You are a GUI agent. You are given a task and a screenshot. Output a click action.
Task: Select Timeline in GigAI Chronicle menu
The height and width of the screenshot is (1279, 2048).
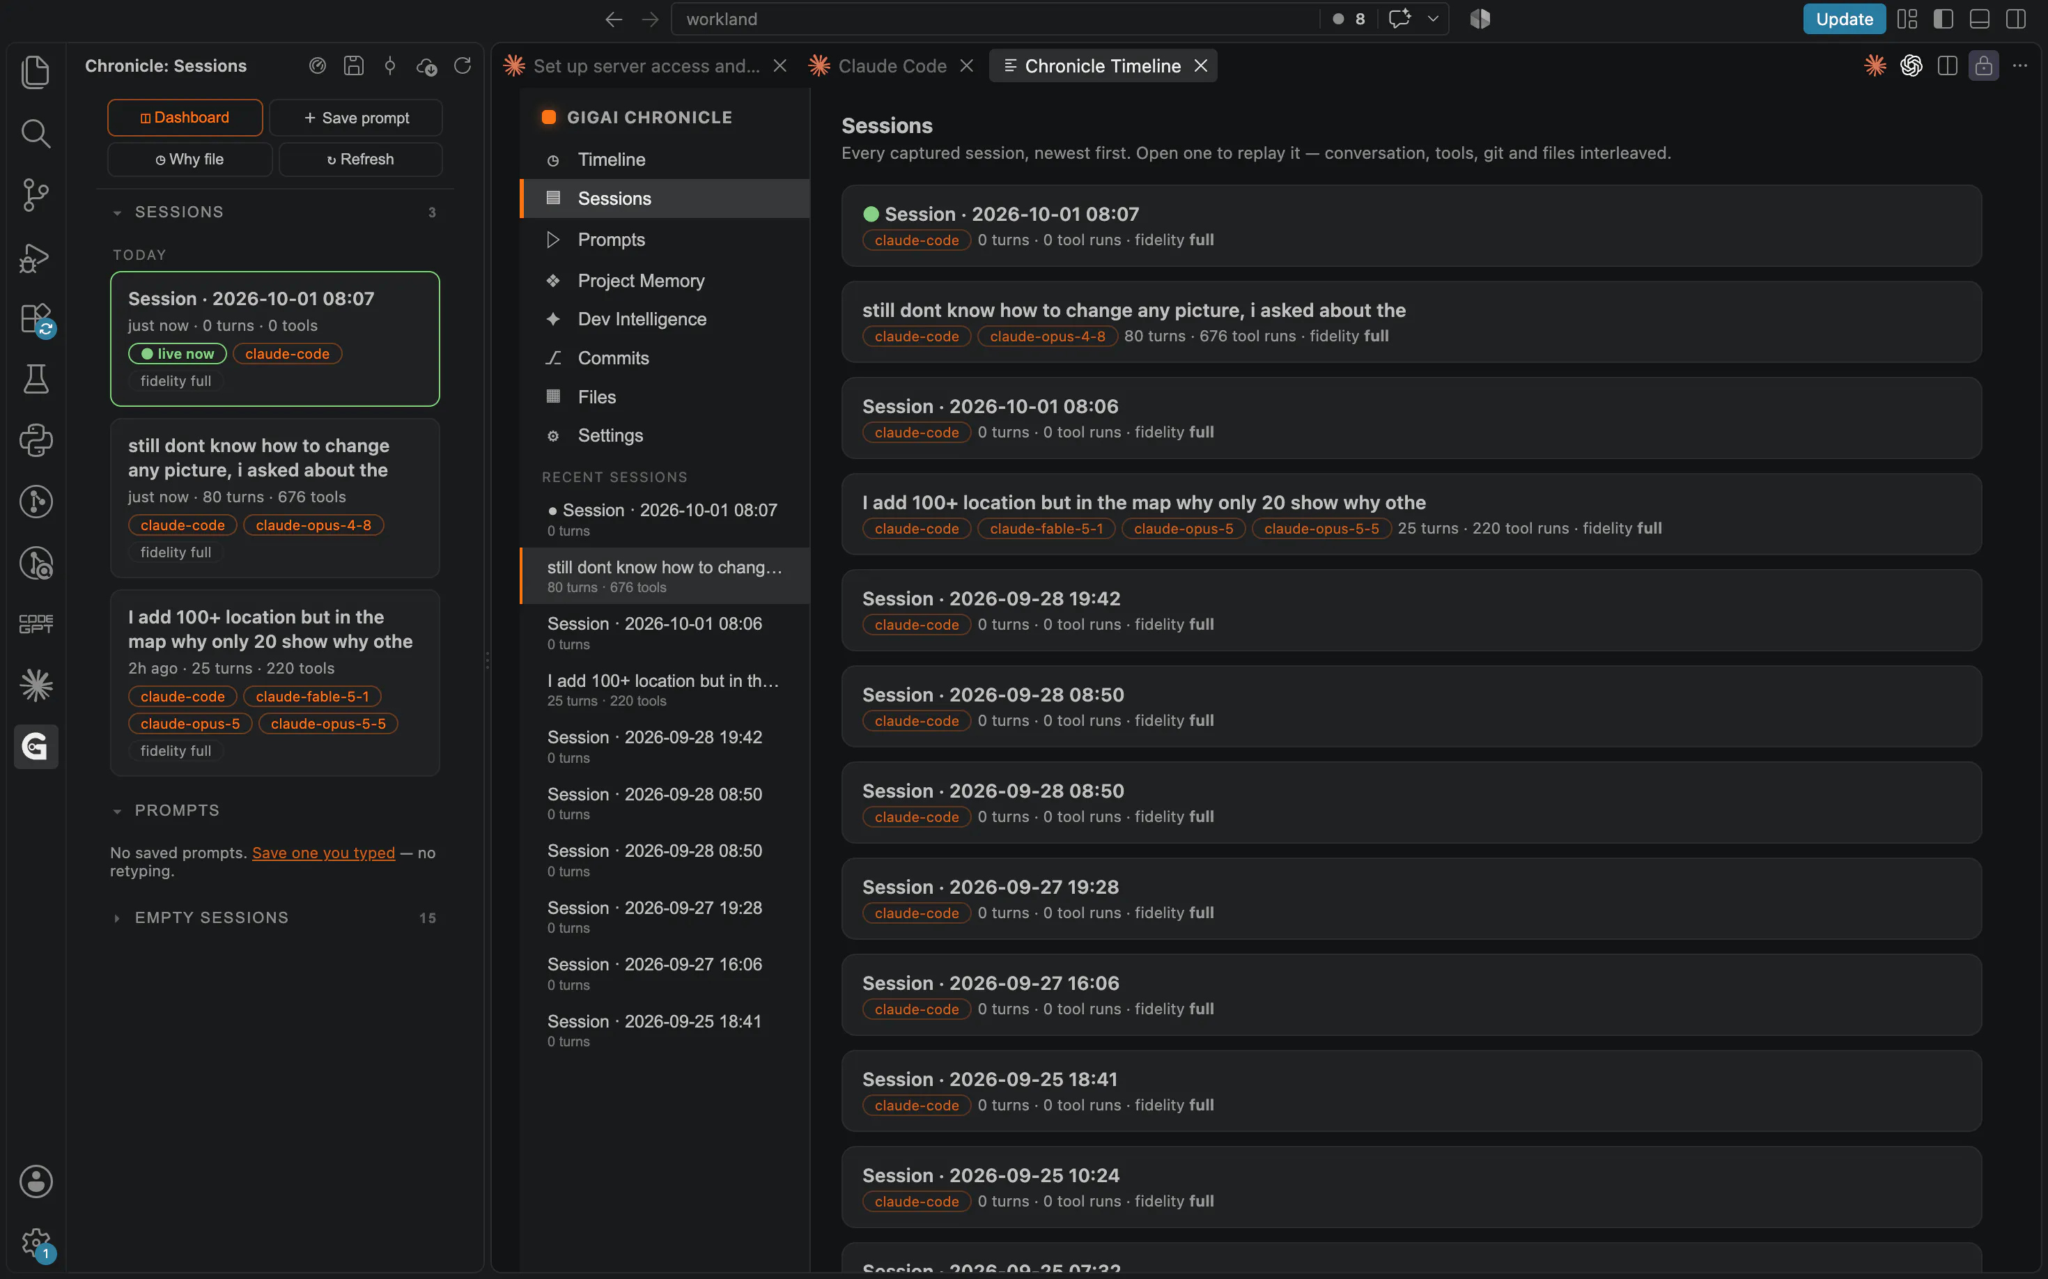(665, 160)
